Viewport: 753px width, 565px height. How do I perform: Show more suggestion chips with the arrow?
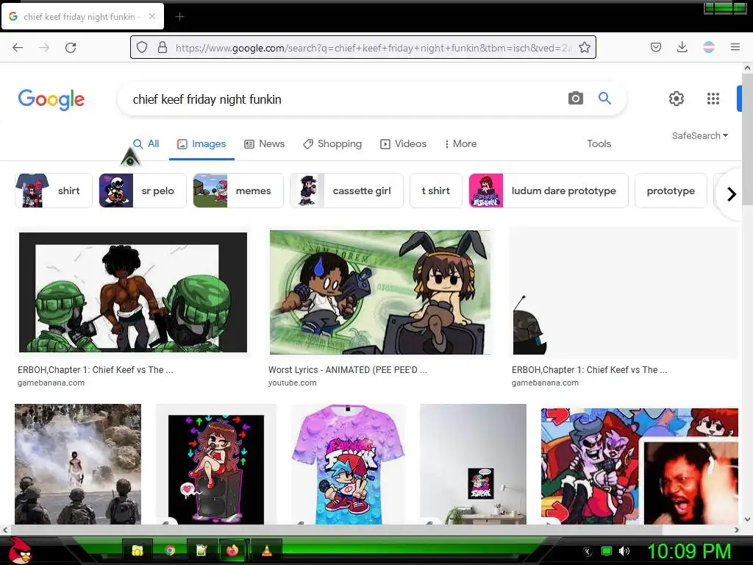732,194
